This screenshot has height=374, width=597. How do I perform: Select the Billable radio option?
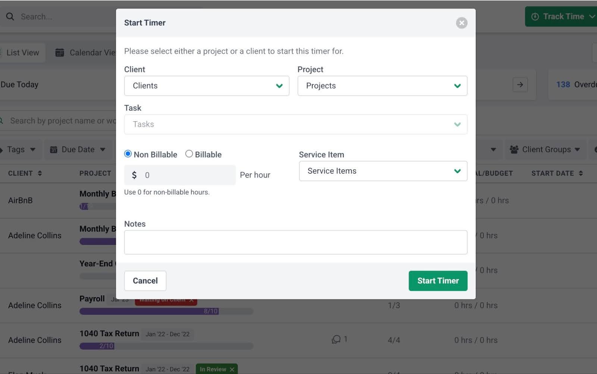coord(189,154)
